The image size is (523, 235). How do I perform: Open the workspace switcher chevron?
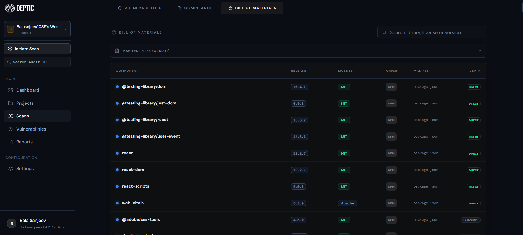(65, 29)
